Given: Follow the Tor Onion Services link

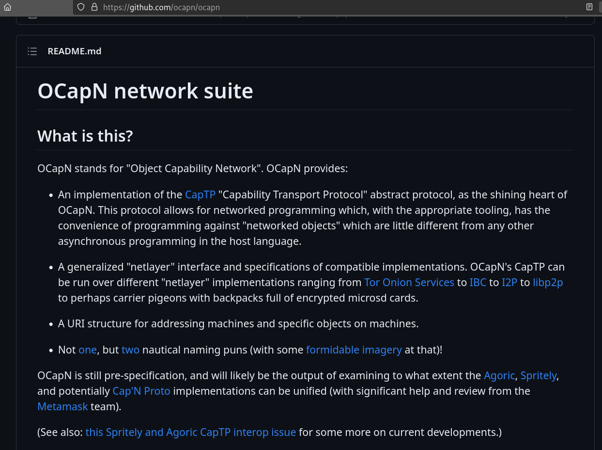Looking at the screenshot, I should tap(409, 282).
